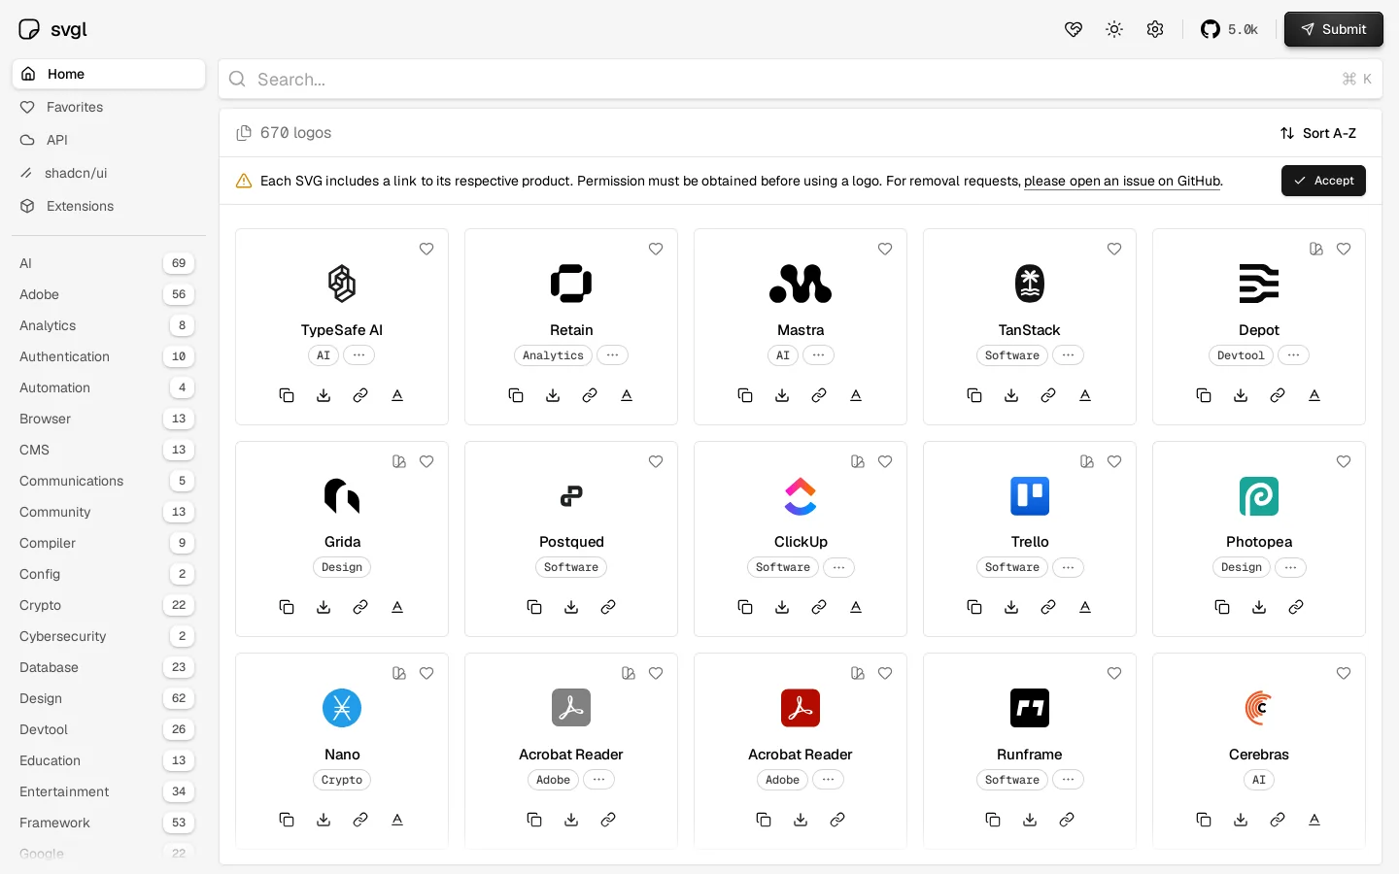Open the settings gear in header
The width and height of the screenshot is (1399, 874).
click(x=1155, y=29)
